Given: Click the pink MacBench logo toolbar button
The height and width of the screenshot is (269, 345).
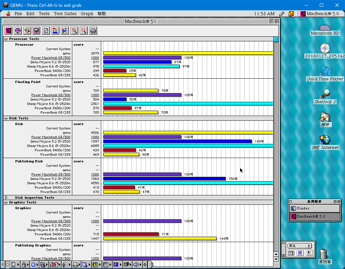Looking at the screenshot, I should pos(8,31).
